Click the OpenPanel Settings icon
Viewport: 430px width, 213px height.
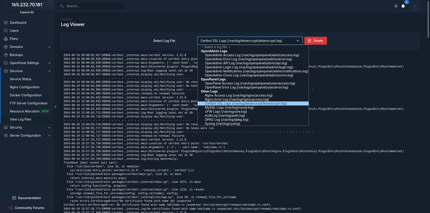coord(6,63)
